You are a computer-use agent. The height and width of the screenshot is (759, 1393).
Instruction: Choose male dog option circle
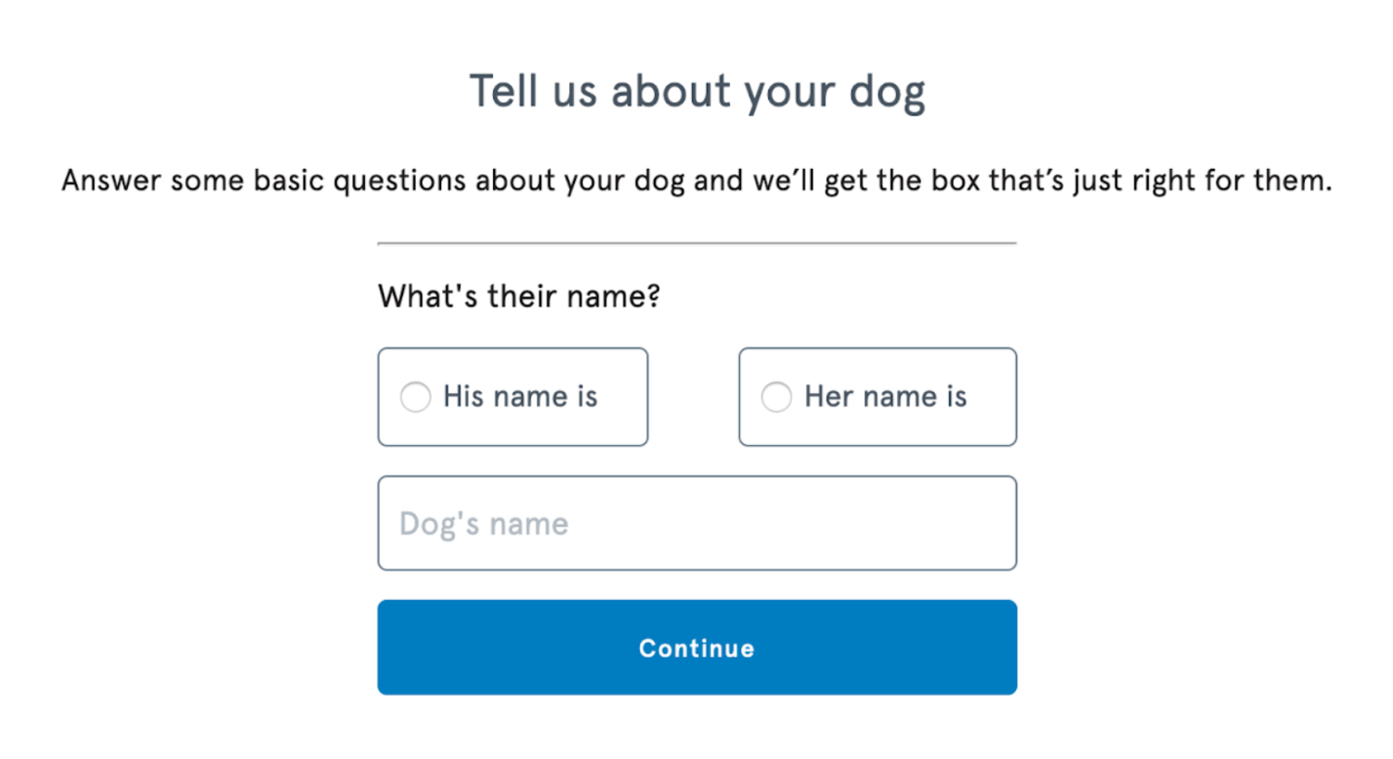[415, 397]
